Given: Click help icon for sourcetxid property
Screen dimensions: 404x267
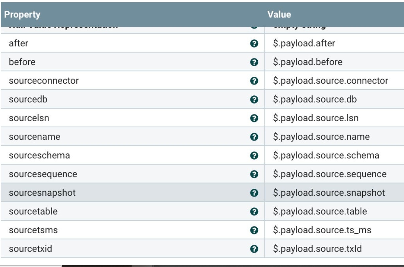Looking at the screenshot, I should point(254,249).
